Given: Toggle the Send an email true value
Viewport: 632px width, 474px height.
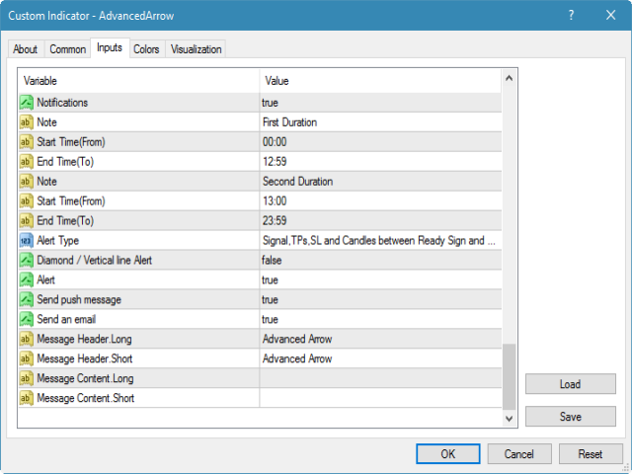Looking at the screenshot, I should (380, 320).
